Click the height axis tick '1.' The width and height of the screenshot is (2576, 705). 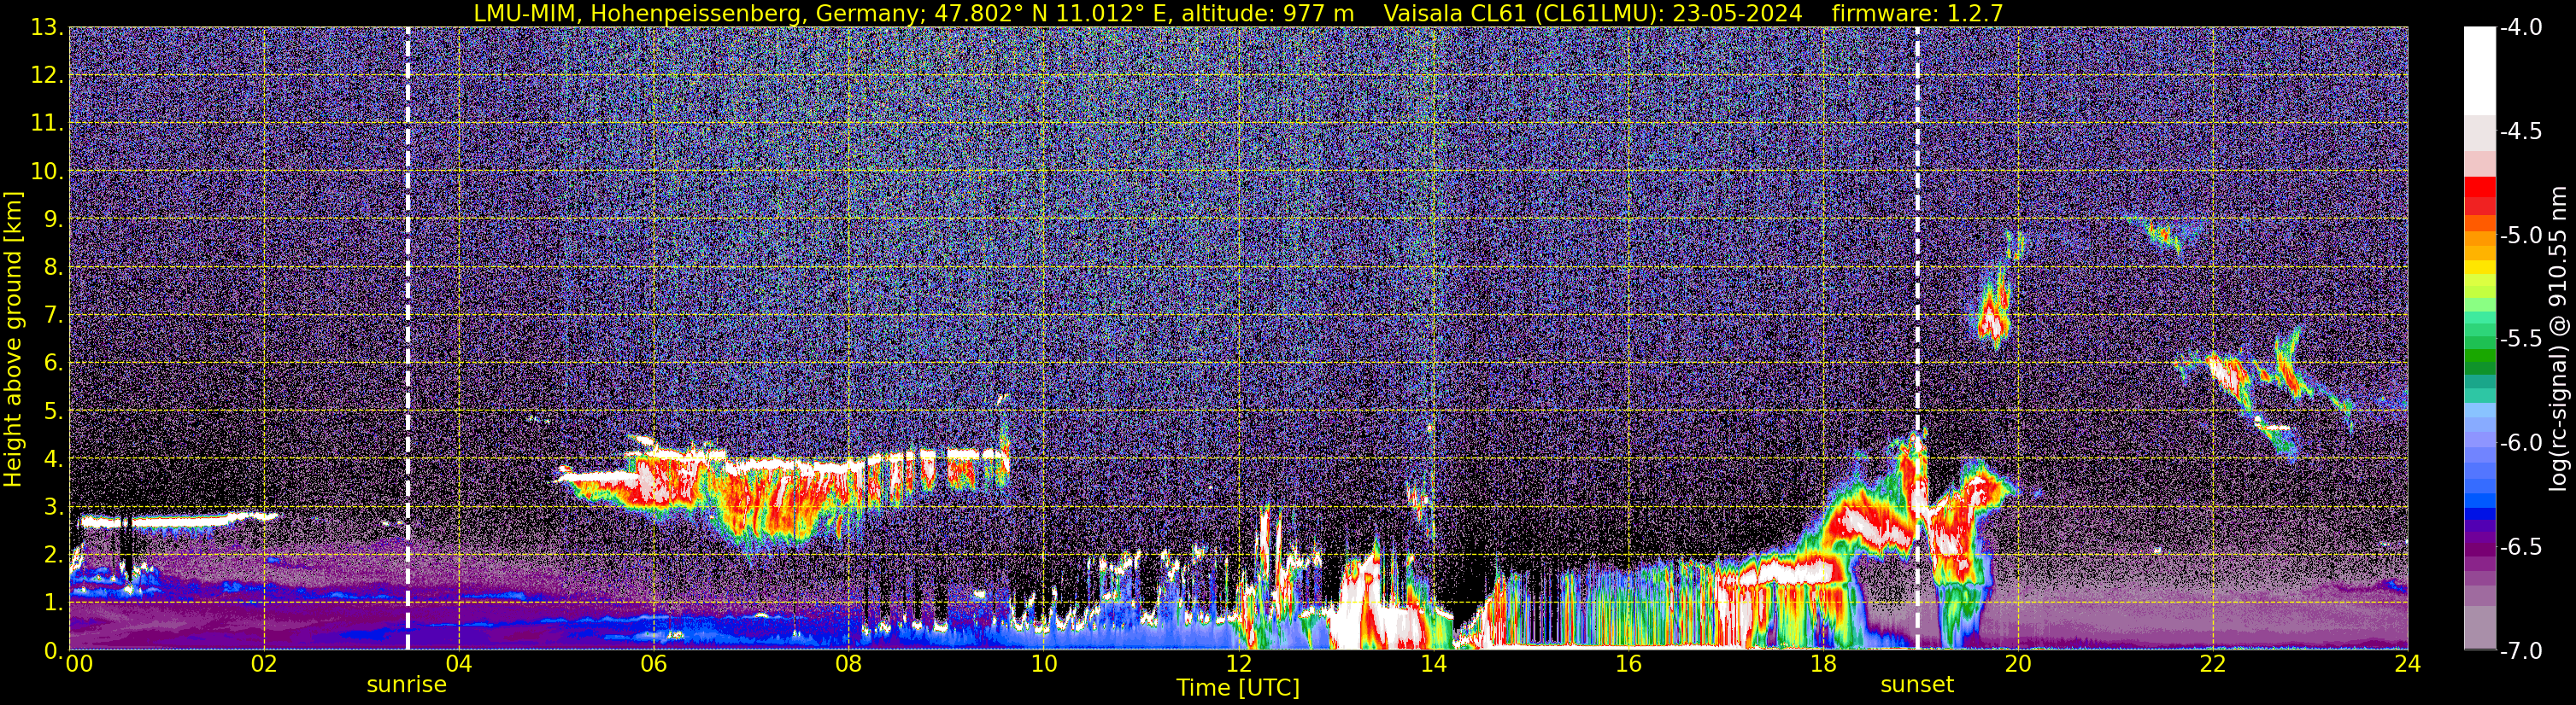click(x=54, y=602)
